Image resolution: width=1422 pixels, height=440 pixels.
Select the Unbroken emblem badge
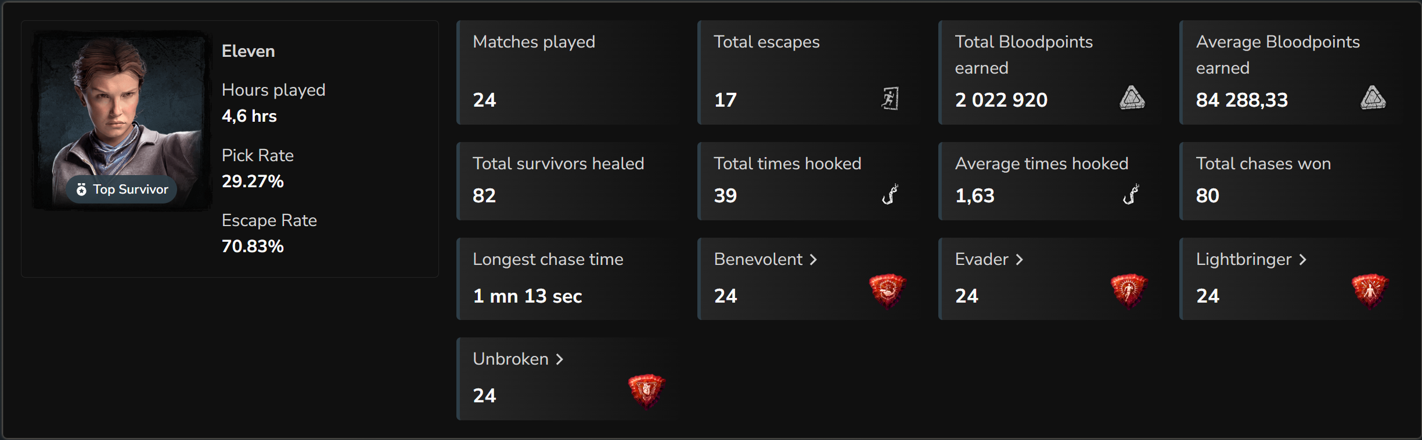click(646, 391)
